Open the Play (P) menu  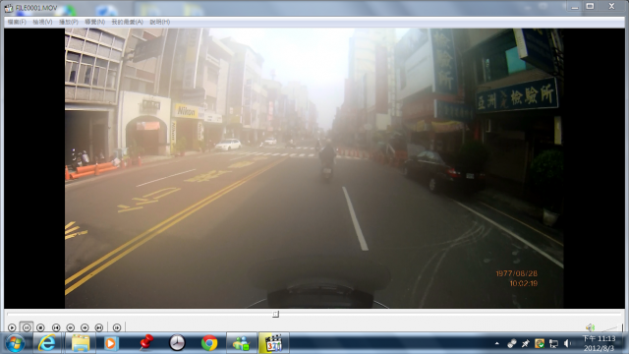point(69,22)
